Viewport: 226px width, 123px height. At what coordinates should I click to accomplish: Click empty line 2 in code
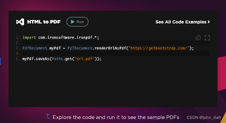[116, 43]
